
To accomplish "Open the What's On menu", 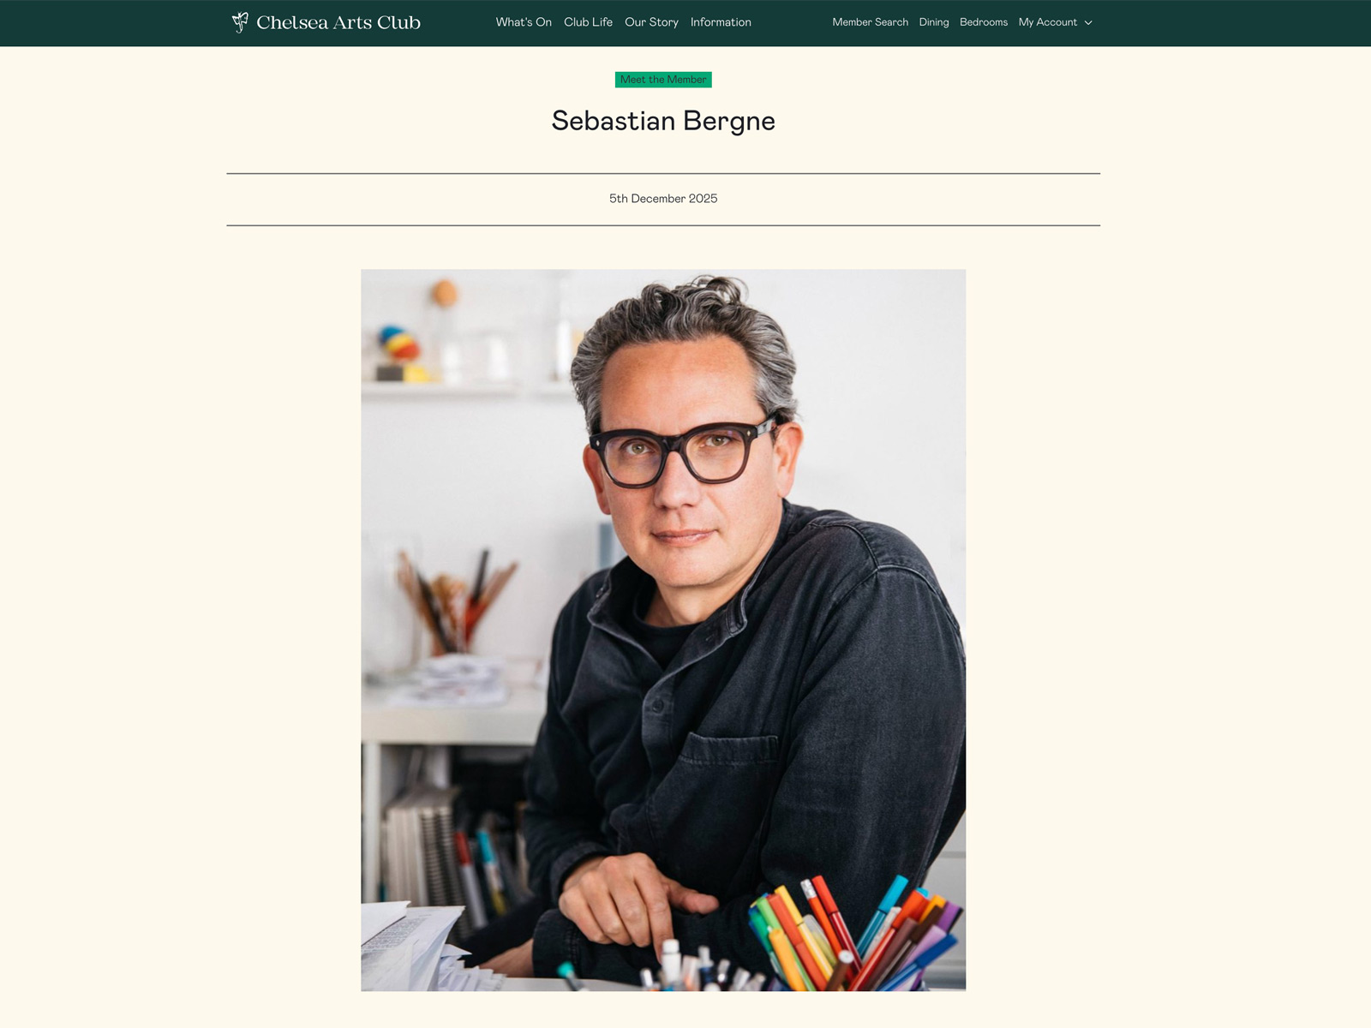I will click(524, 22).
